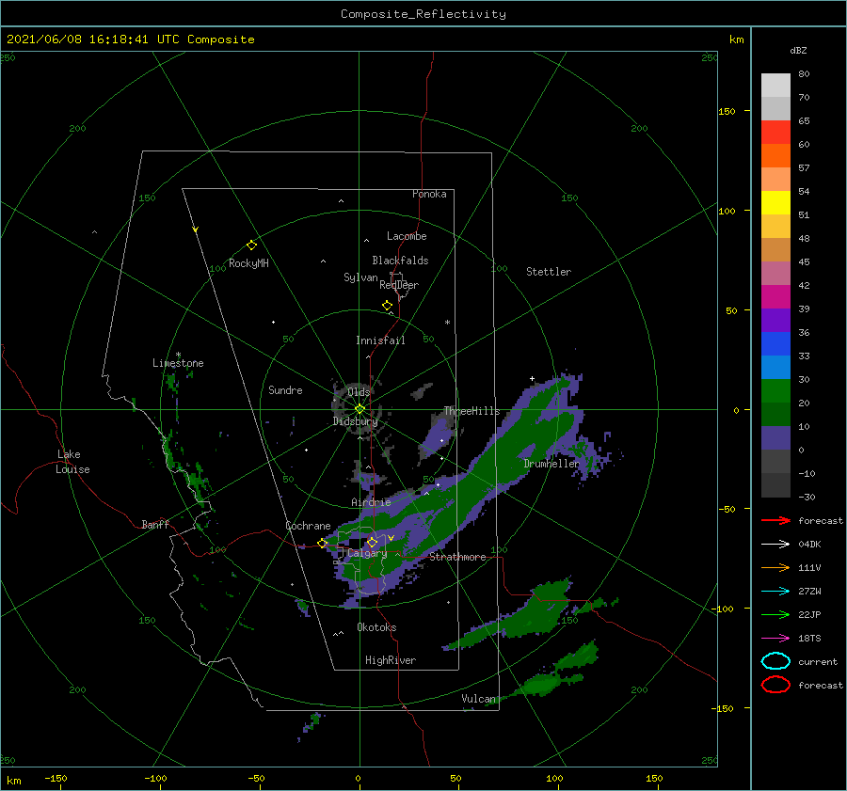847x791 pixels.
Task: Click the ThreeHills town label
Action: coord(471,411)
